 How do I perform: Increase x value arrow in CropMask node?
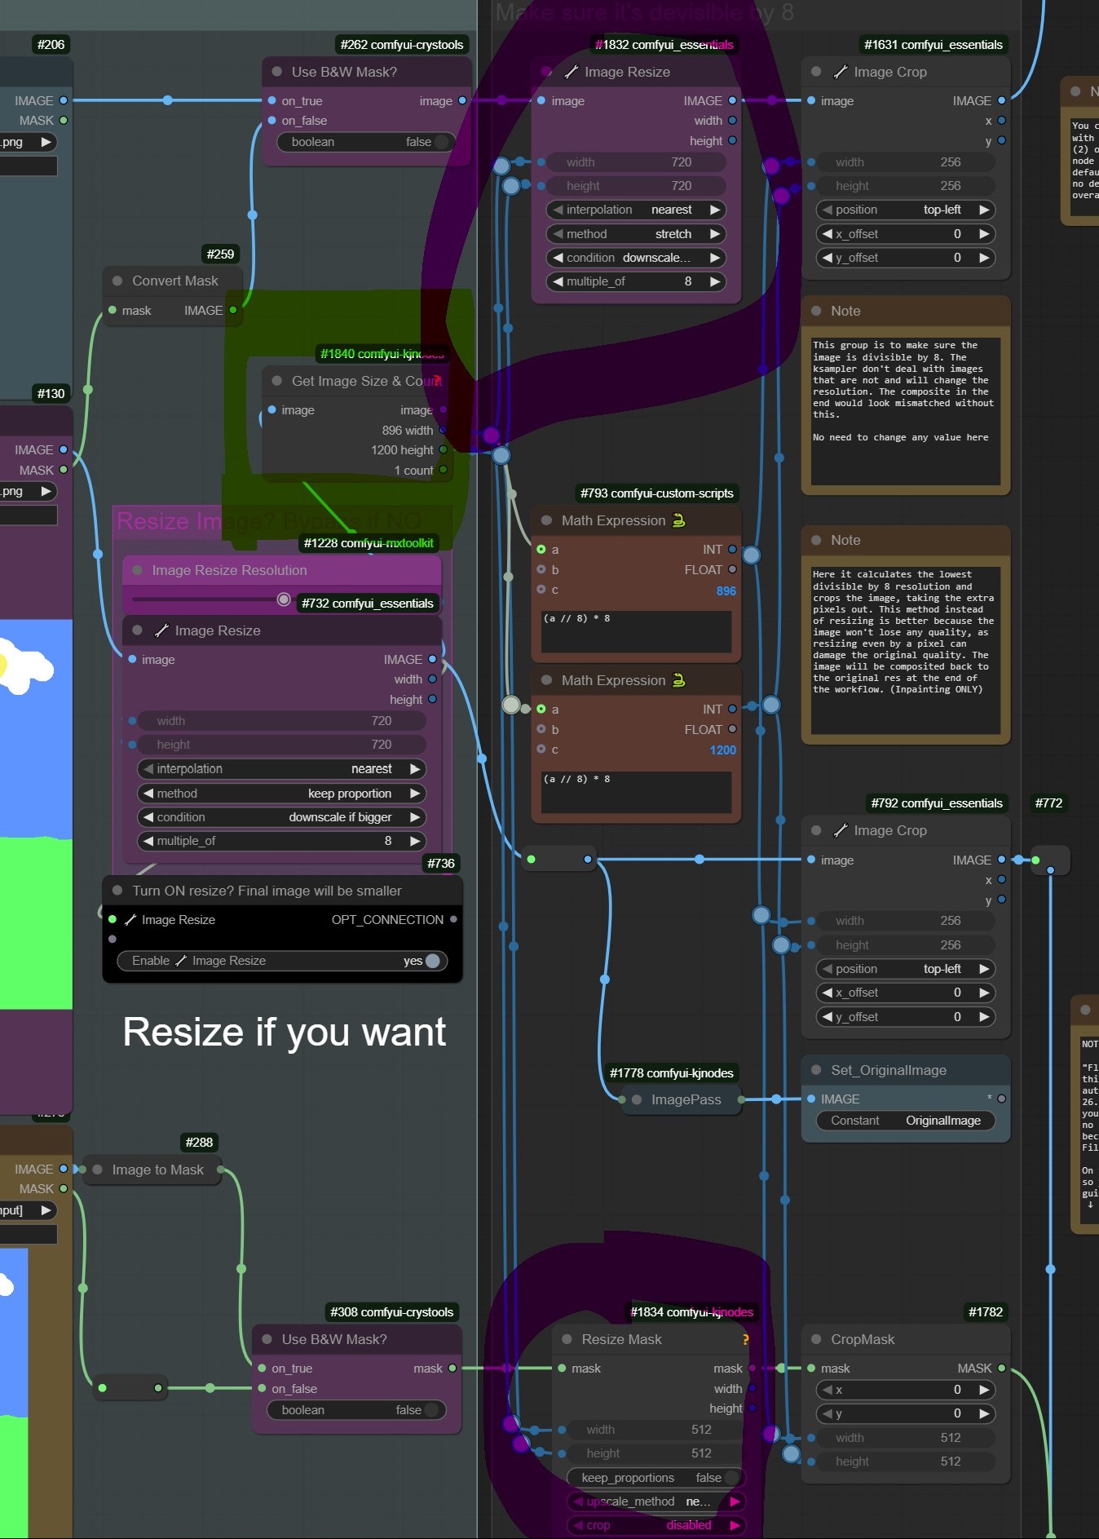pos(984,1390)
